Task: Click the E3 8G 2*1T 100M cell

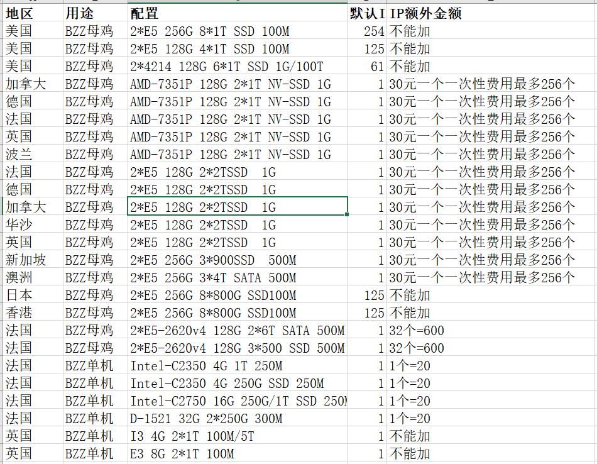Action: pyautogui.click(x=237, y=453)
